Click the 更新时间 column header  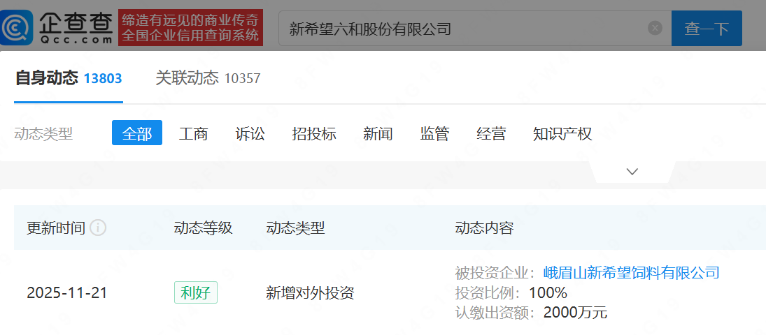[56, 228]
